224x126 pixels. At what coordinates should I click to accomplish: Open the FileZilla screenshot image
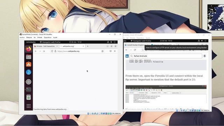coord(166,94)
